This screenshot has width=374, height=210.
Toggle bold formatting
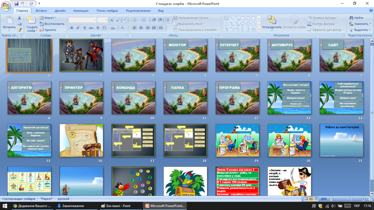[x=72, y=28]
